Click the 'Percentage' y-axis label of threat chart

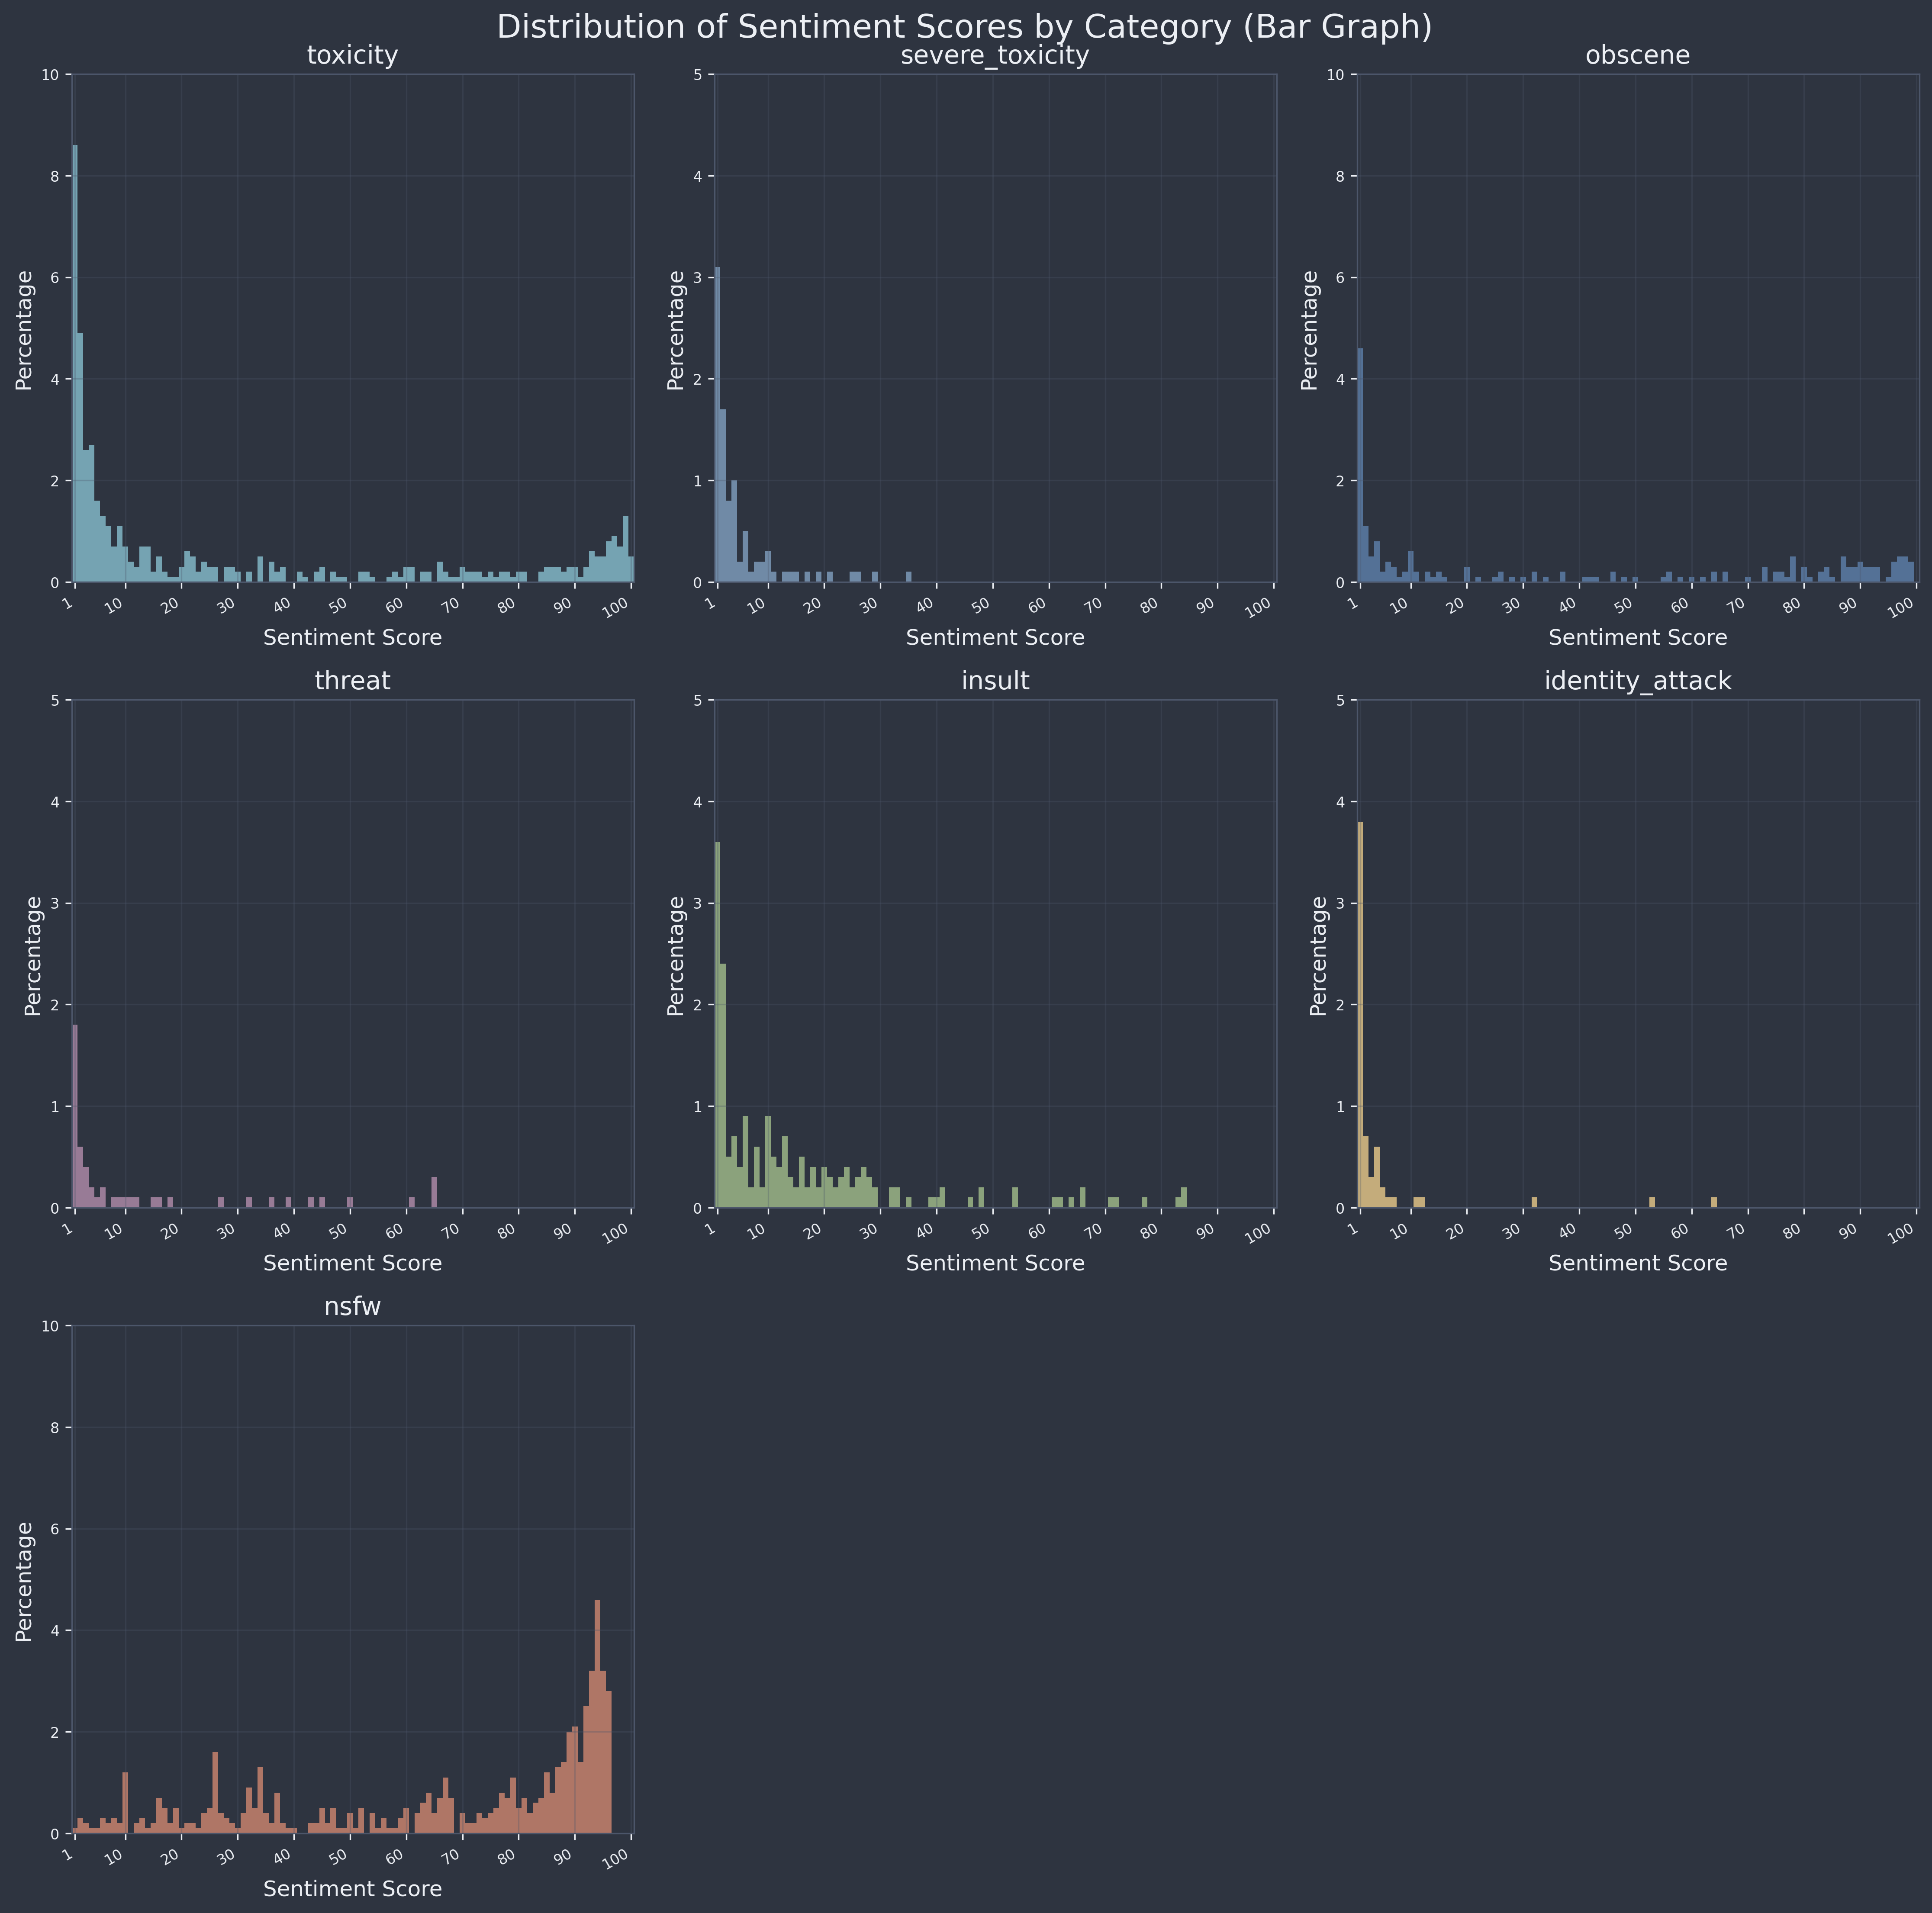[x=33, y=955]
